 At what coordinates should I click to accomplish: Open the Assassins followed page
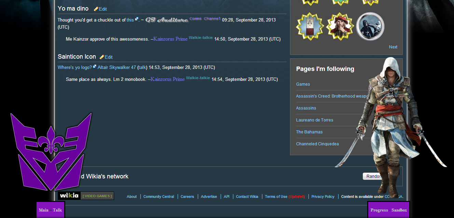(306, 108)
